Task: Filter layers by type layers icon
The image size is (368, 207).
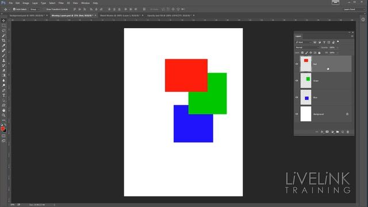Action: (x=324, y=42)
